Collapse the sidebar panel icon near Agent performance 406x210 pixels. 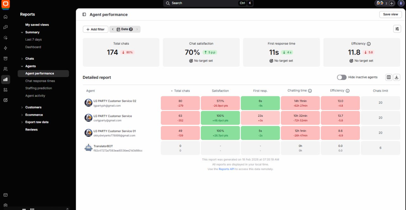[84, 15]
